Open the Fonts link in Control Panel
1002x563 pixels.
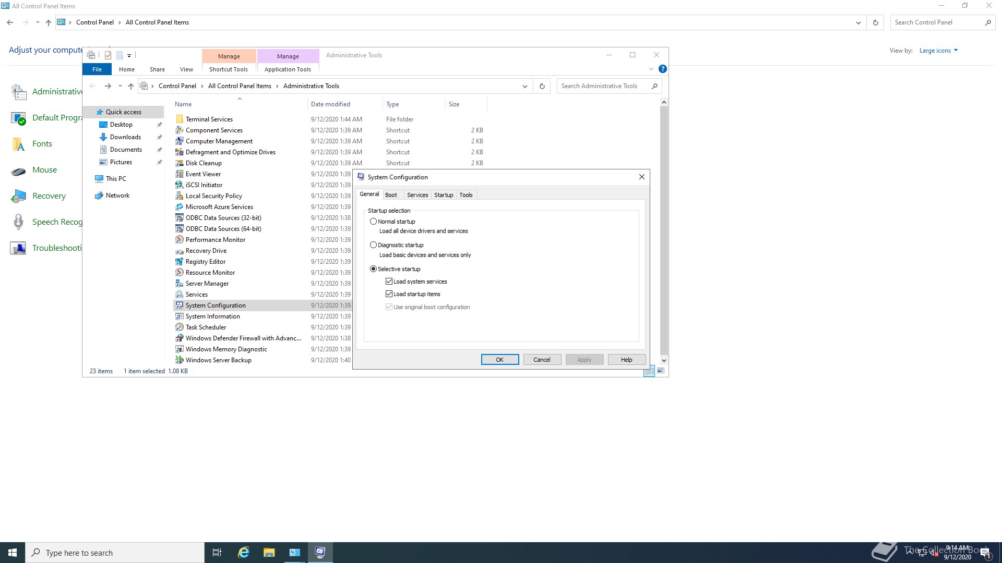click(42, 144)
